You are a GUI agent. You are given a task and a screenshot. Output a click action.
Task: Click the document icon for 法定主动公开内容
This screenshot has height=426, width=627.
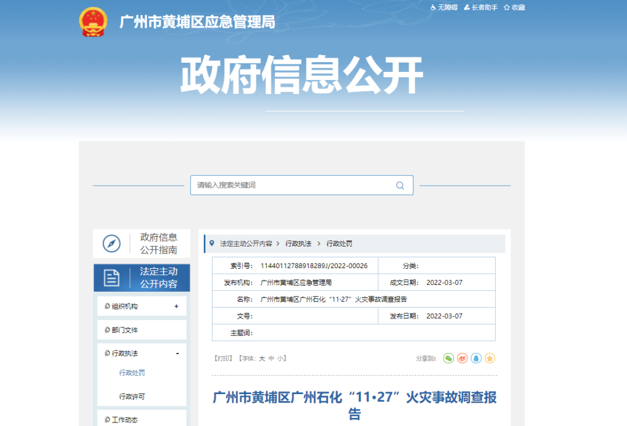point(111,278)
